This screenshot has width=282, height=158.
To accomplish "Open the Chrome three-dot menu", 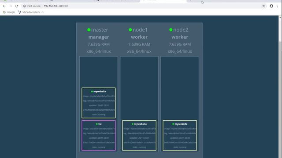I will (x=278, y=6).
